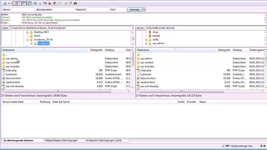Toggle the message log display
The width and height of the screenshot is (267, 150).
click(x=15, y=3)
